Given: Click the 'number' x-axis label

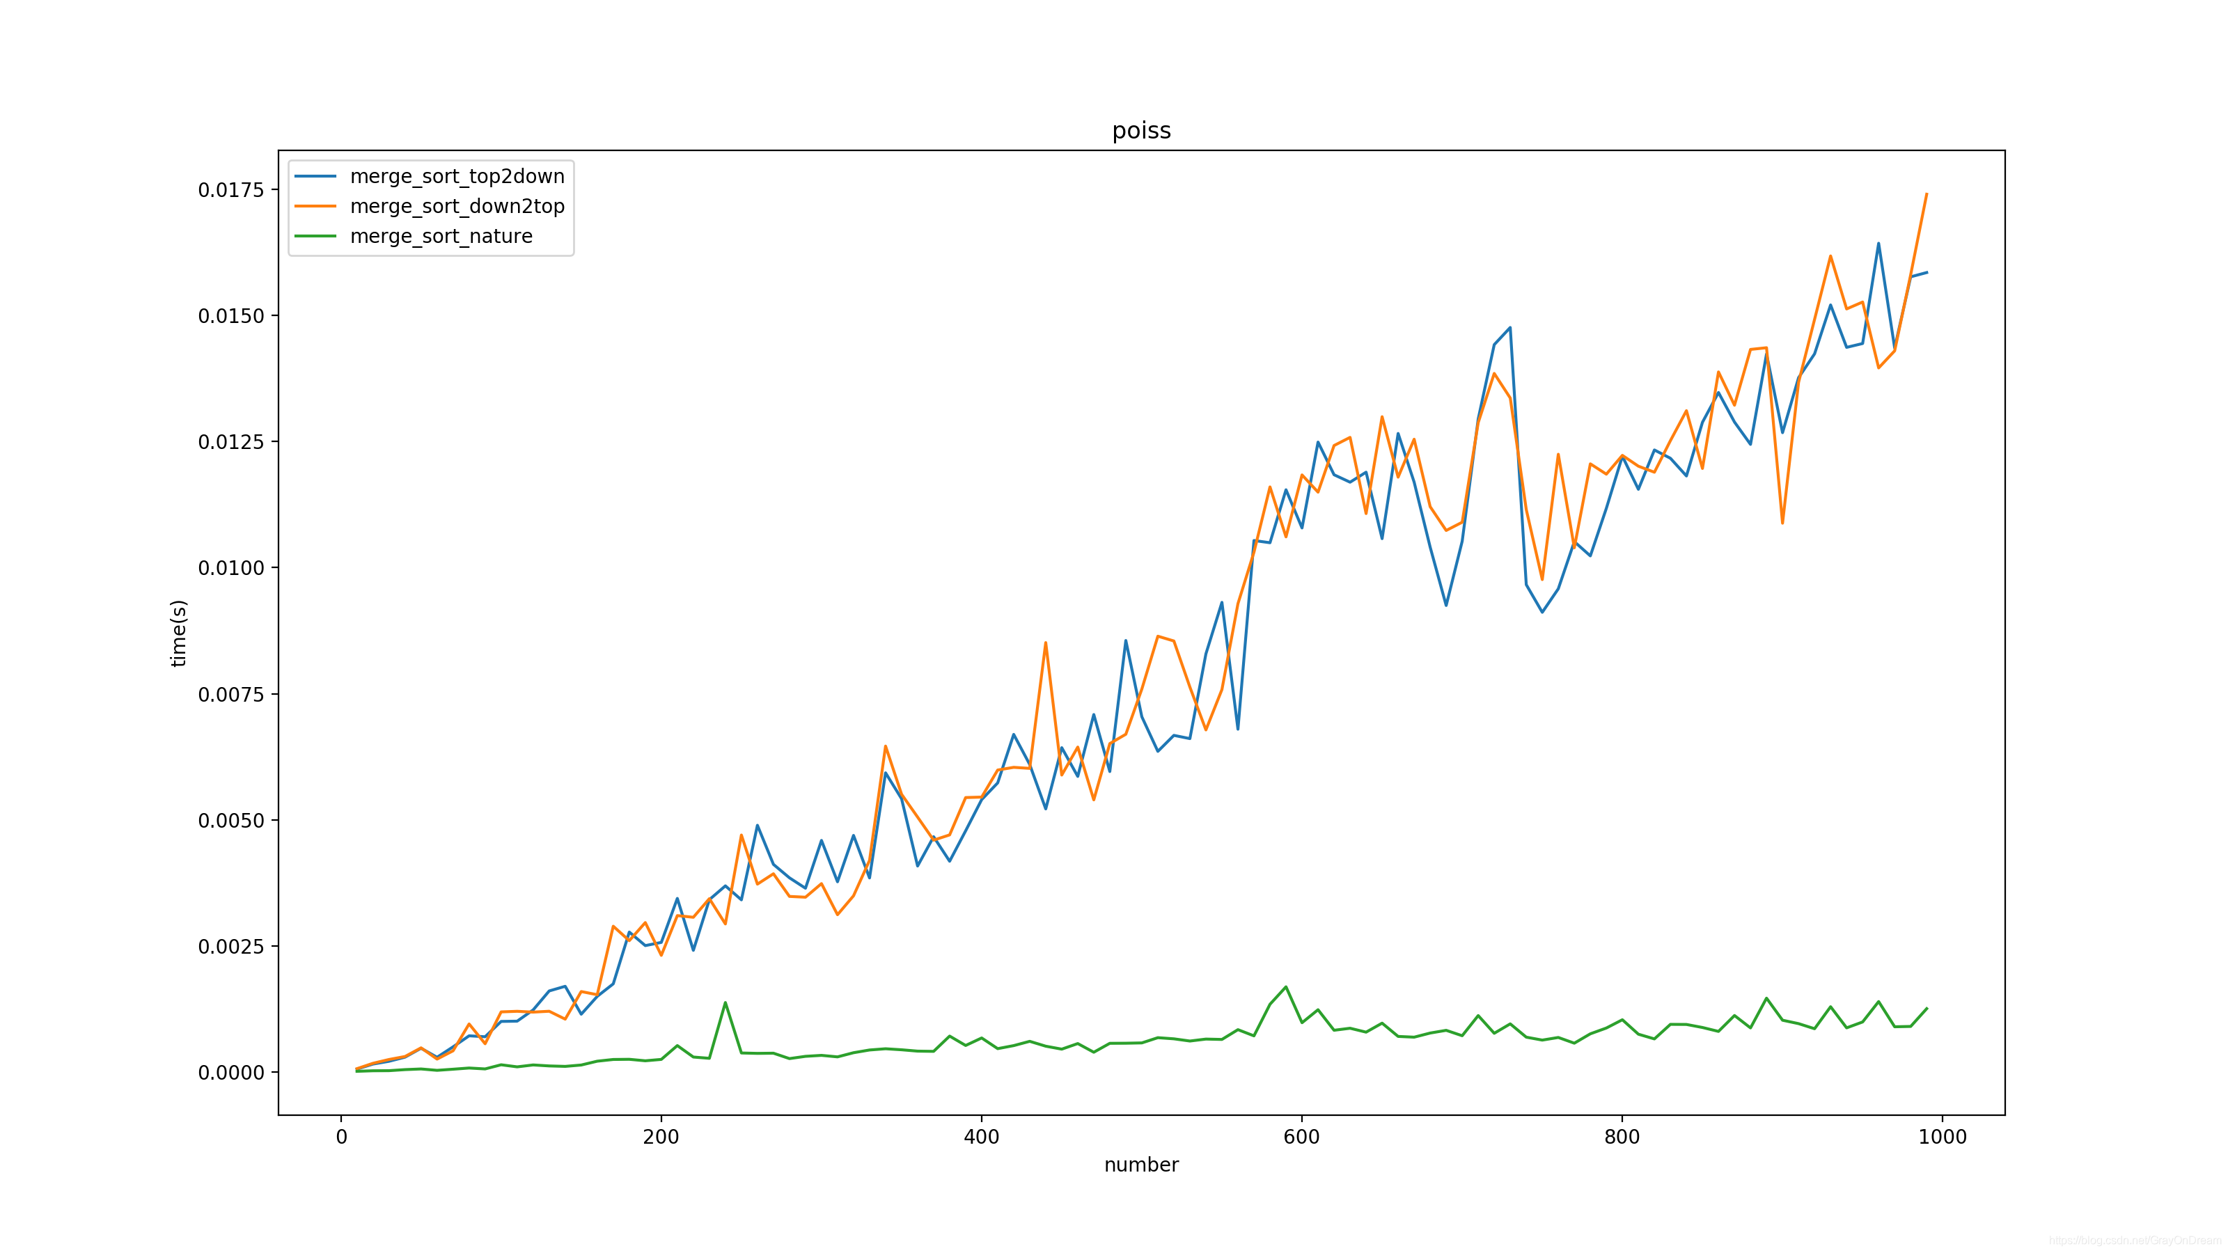Looking at the screenshot, I should [1141, 1165].
